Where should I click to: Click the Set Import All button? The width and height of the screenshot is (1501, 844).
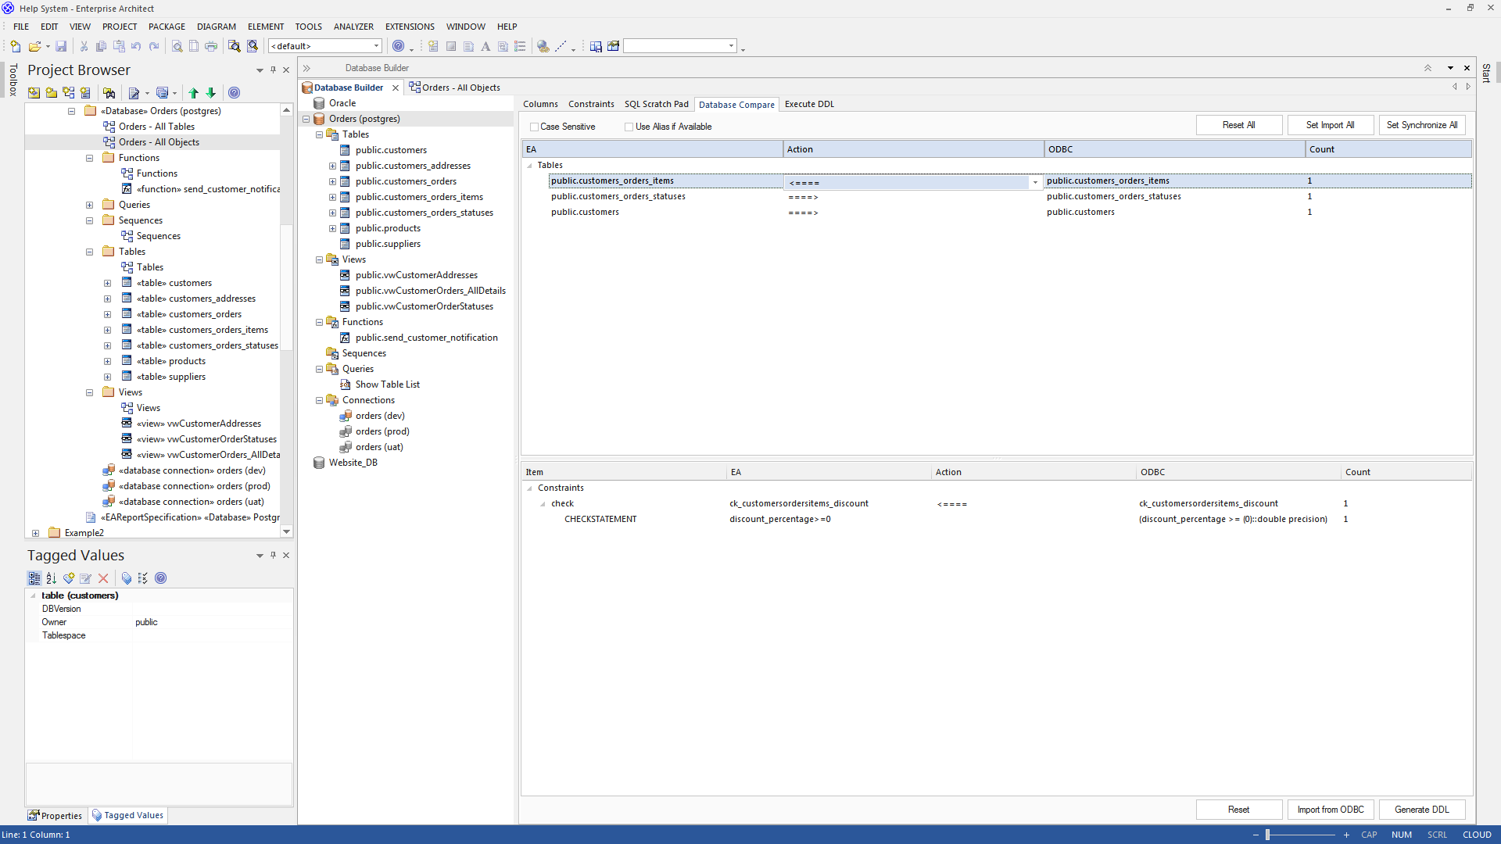click(1330, 125)
